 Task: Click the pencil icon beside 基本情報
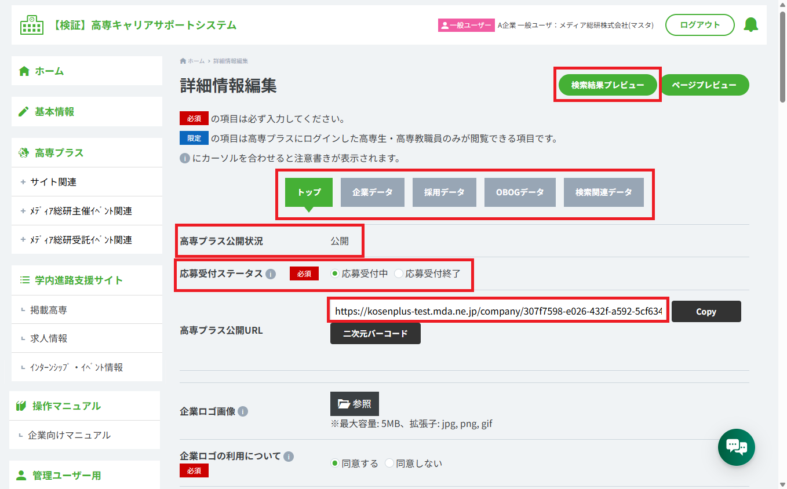click(x=23, y=112)
